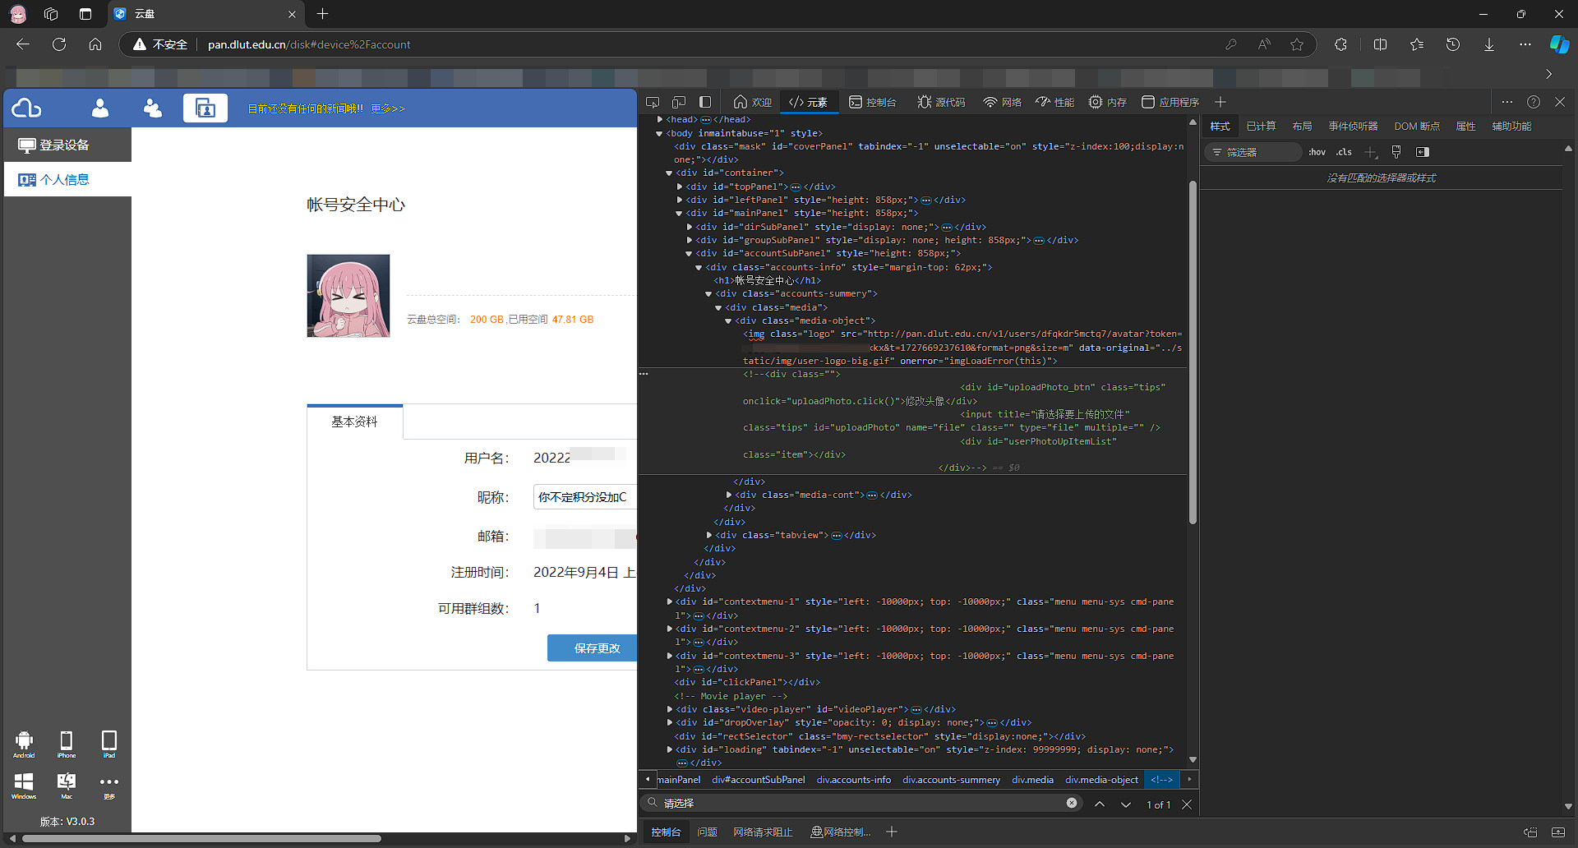Click the Android download icon
Viewport: 1578px width, 848px height.
tap(24, 744)
